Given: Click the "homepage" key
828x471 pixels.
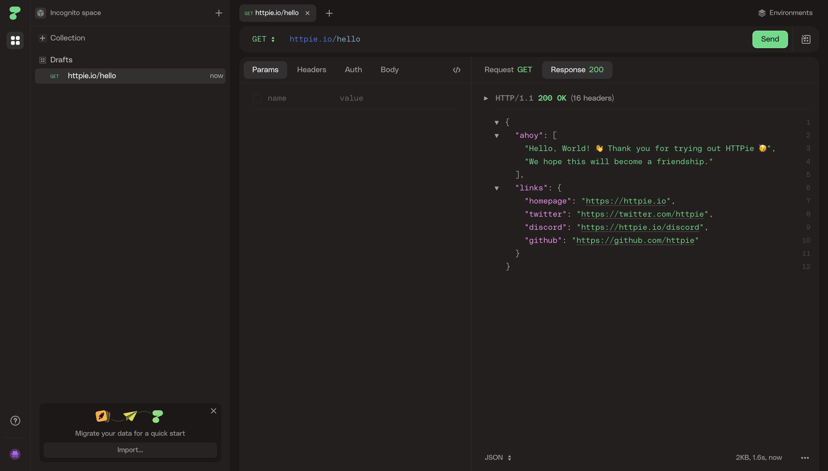Looking at the screenshot, I should [x=548, y=201].
